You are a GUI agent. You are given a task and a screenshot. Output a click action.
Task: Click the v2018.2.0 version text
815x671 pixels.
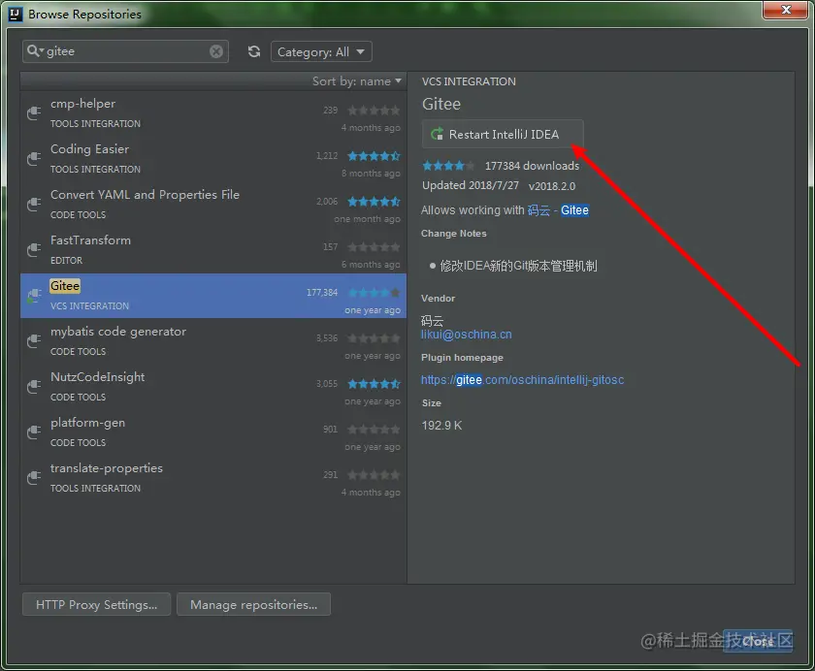(552, 186)
